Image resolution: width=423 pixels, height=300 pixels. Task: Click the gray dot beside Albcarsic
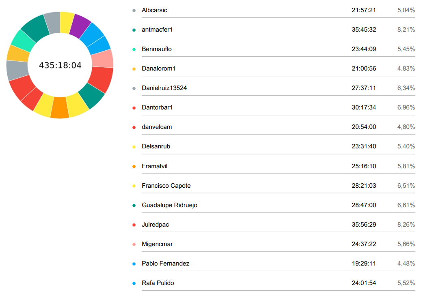134,10
